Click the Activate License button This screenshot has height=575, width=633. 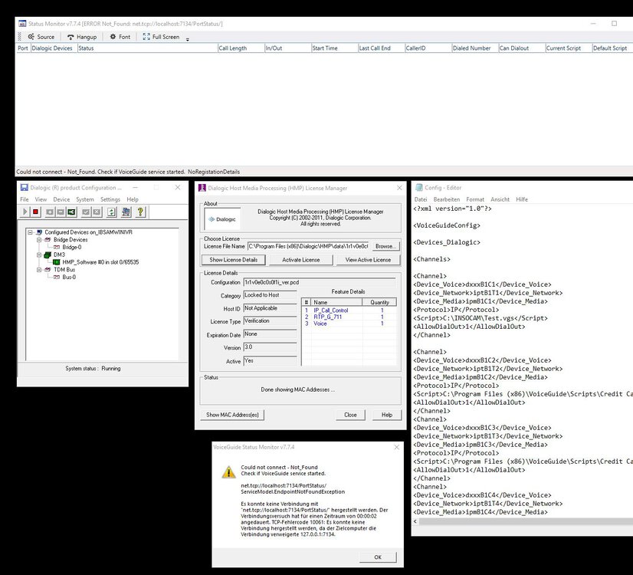300,260
